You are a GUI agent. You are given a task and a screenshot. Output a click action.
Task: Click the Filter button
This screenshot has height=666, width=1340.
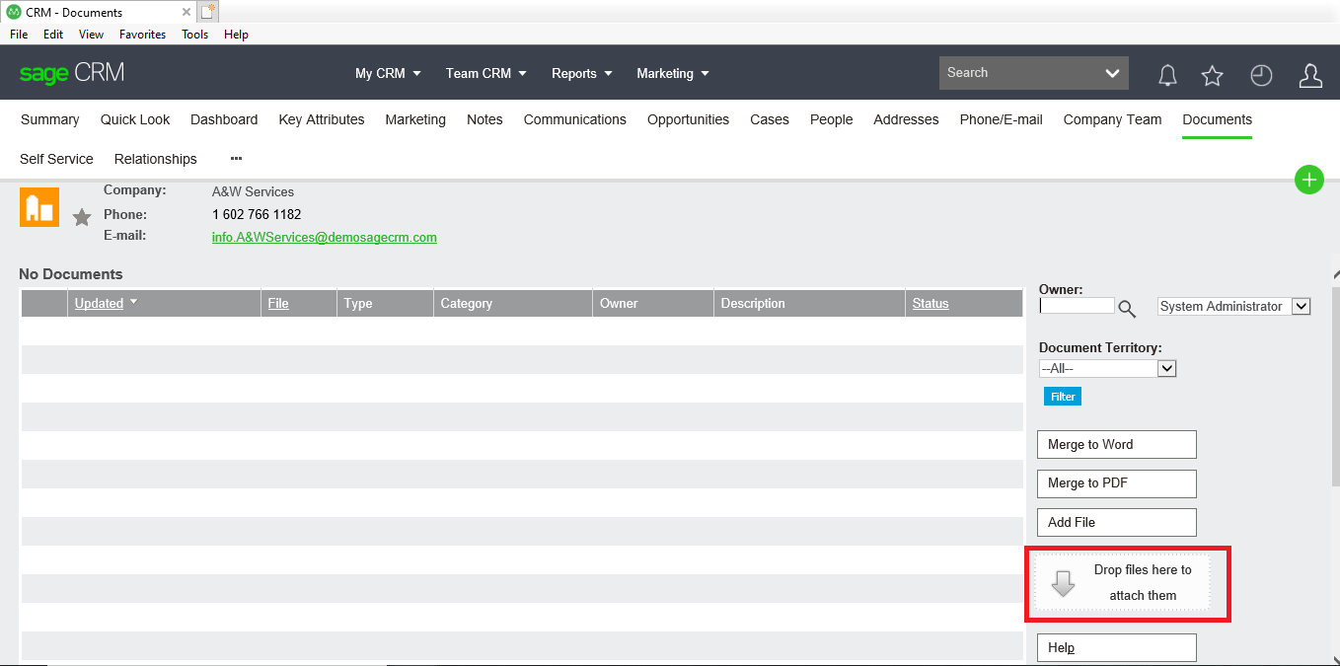pos(1063,397)
